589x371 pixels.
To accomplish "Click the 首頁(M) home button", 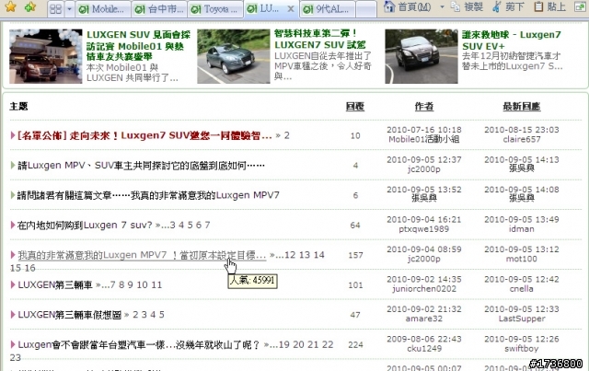I will [x=408, y=6].
